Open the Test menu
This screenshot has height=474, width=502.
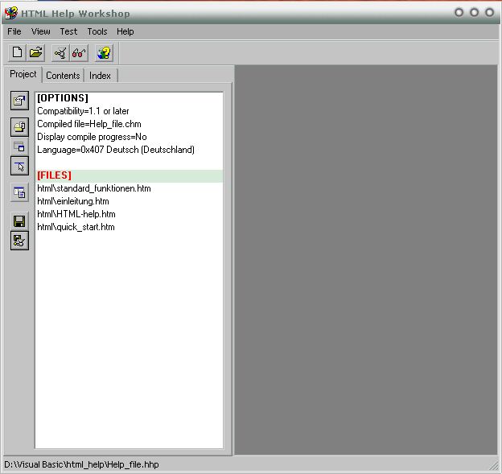pyautogui.click(x=69, y=31)
